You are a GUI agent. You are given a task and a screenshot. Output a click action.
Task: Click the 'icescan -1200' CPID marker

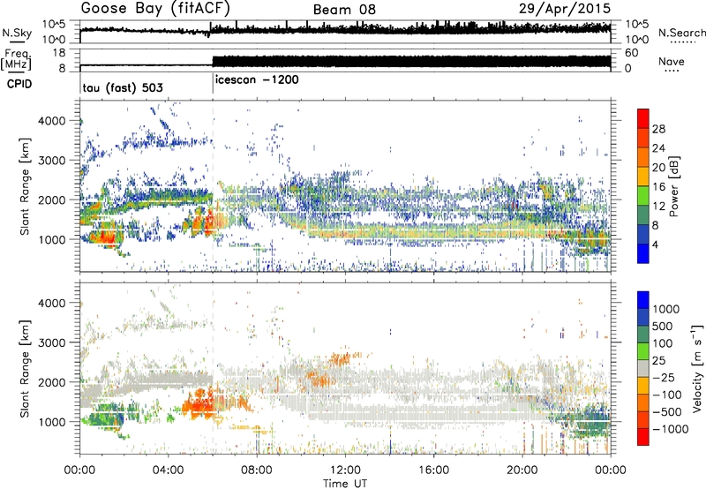point(257,79)
